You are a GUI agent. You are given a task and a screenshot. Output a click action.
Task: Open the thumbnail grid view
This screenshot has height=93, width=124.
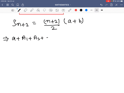point(7,5)
